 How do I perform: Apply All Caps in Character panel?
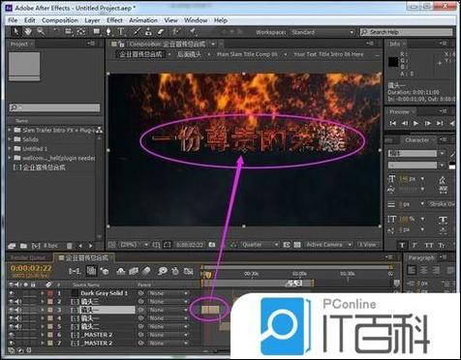(429, 245)
